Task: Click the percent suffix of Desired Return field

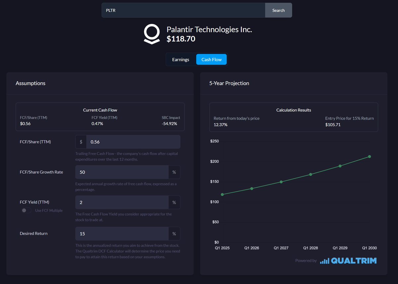Action: pyautogui.click(x=174, y=234)
